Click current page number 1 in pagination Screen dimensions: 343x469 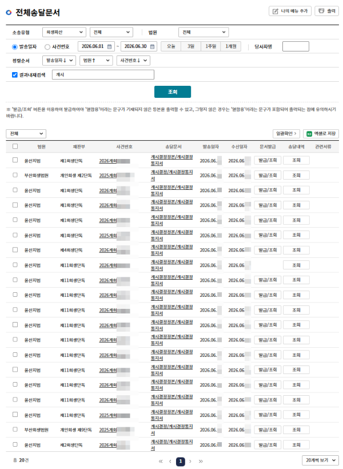tap(180, 461)
